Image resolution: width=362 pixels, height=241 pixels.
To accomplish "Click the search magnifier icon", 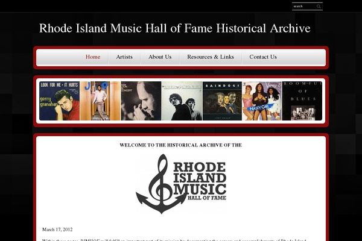I will tap(319, 7).
